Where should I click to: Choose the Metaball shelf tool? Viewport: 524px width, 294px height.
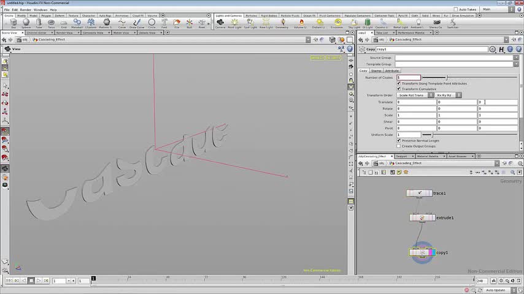coord(77,23)
